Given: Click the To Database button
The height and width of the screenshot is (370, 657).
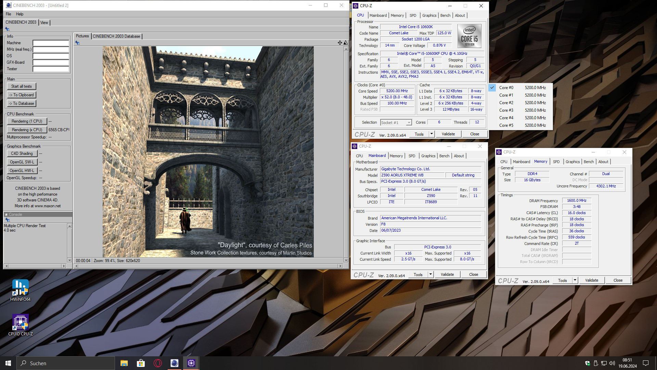Looking at the screenshot, I should click(x=22, y=103).
